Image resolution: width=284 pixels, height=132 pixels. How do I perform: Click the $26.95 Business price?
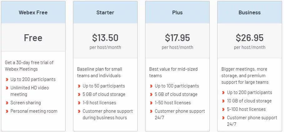tap(249, 38)
